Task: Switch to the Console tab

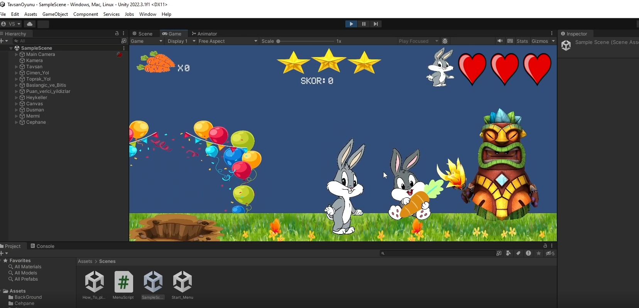Action: 42,246
